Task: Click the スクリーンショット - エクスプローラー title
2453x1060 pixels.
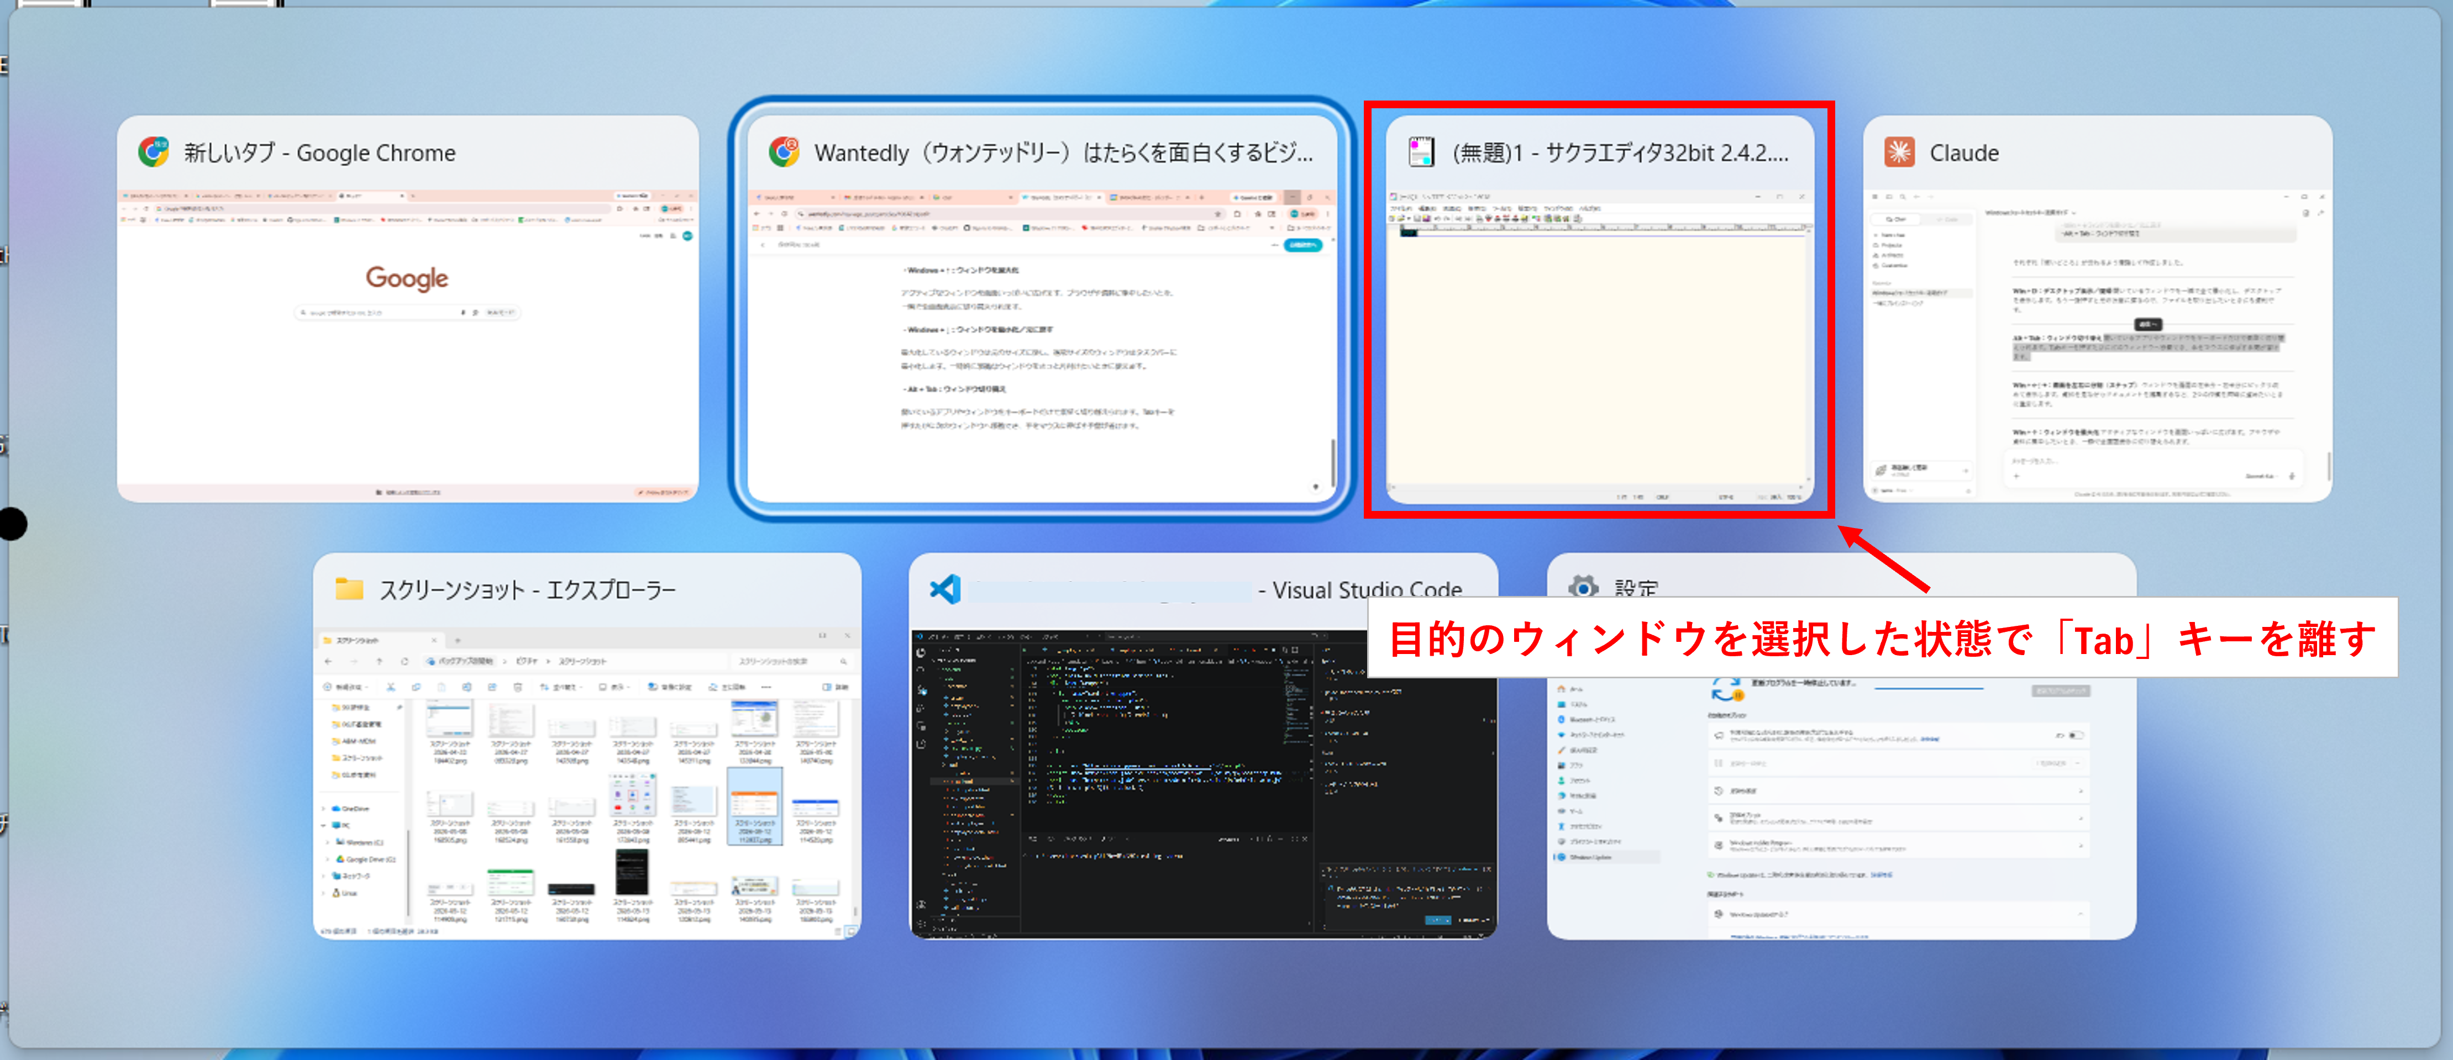Action: (528, 590)
